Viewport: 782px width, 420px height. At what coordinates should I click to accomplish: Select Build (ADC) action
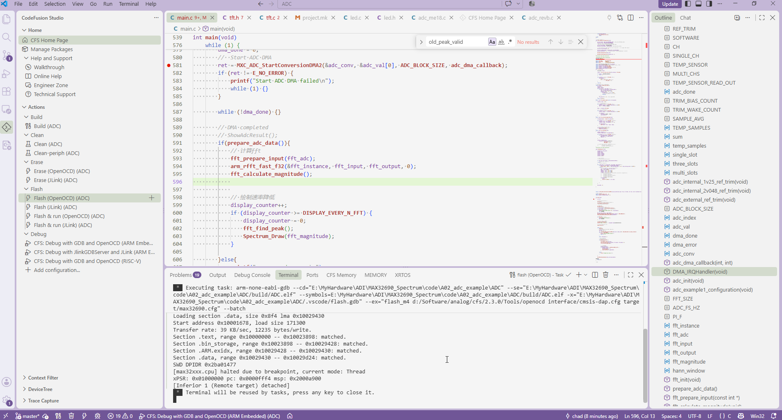[47, 126]
